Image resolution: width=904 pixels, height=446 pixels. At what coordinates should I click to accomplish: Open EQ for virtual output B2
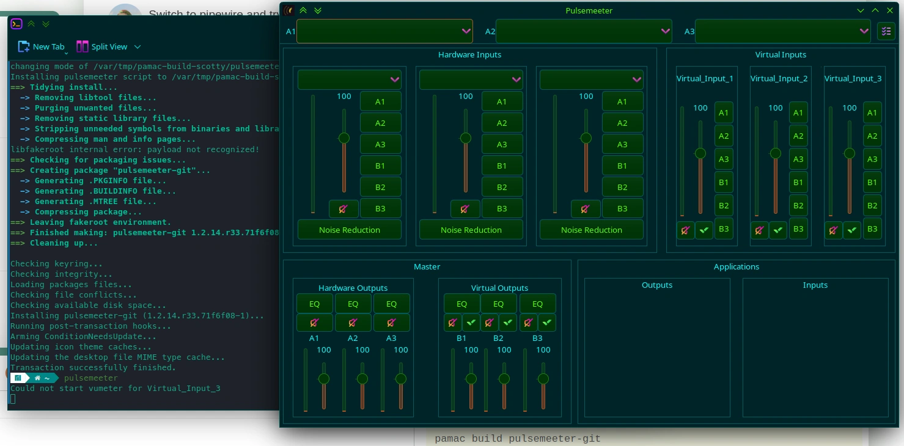(499, 304)
